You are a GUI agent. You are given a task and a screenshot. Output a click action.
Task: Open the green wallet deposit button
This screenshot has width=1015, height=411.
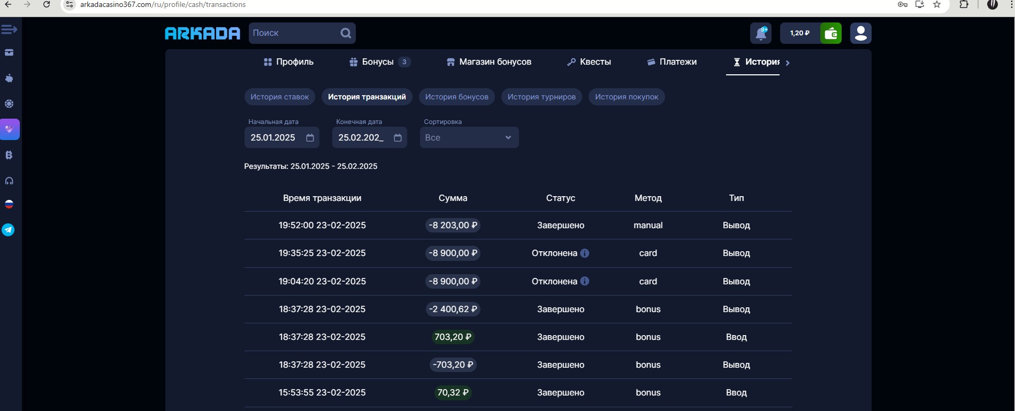pos(831,33)
